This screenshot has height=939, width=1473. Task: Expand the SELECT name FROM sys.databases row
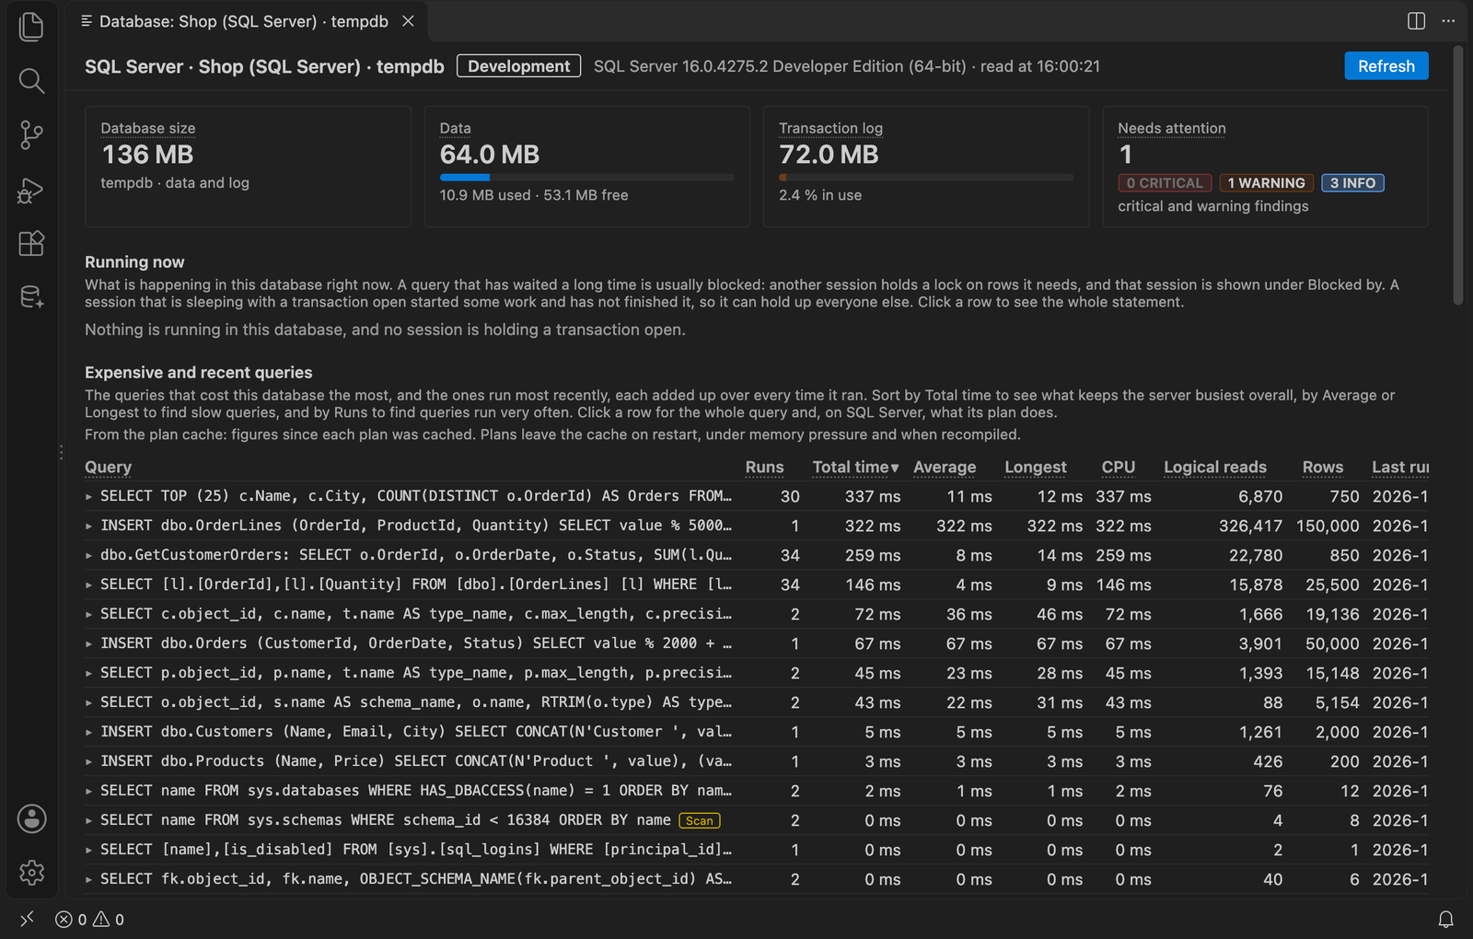point(756,791)
